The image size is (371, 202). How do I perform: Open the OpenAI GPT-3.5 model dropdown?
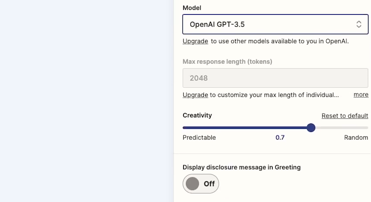pos(275,24)
